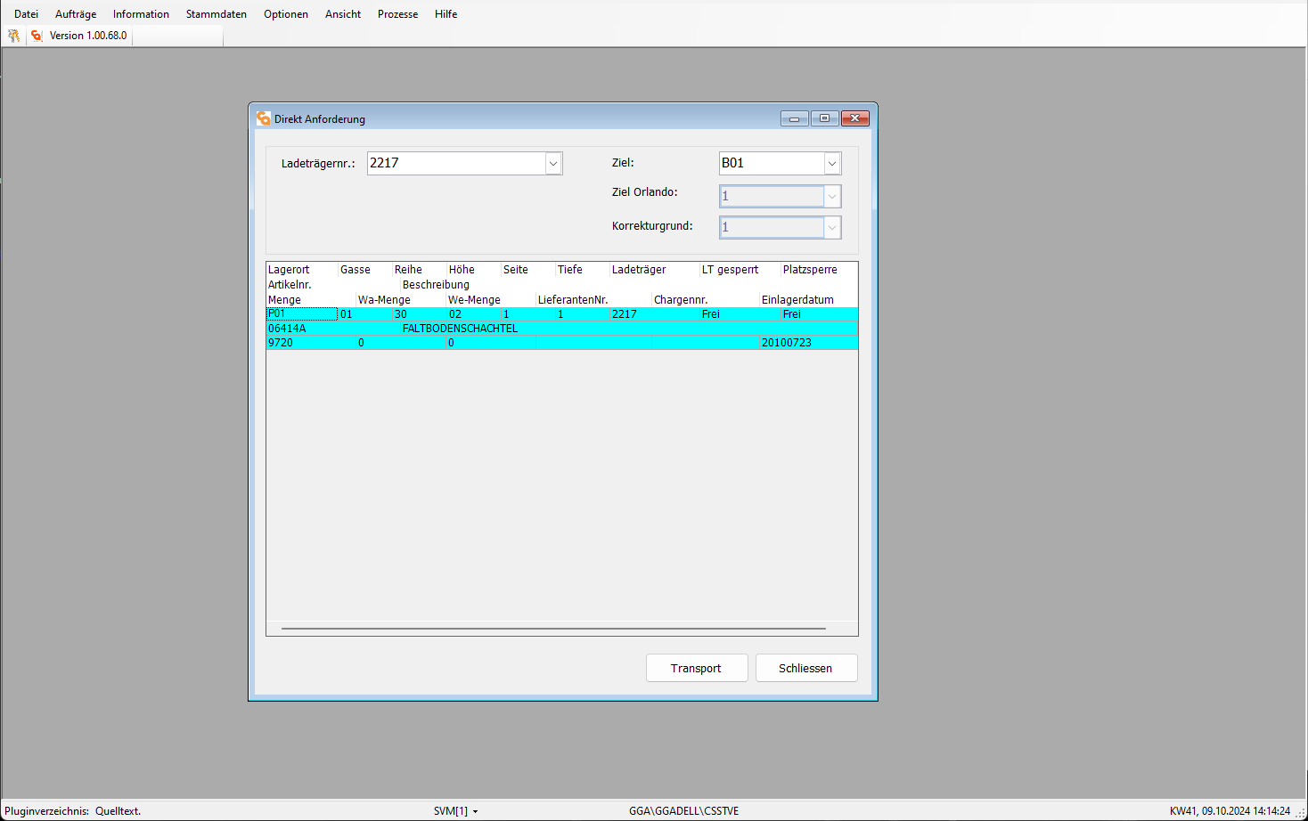Minimize the Direkt Anforderung window
The width and height of the screenshot is (1308, 821).
[x=794, y=118]
